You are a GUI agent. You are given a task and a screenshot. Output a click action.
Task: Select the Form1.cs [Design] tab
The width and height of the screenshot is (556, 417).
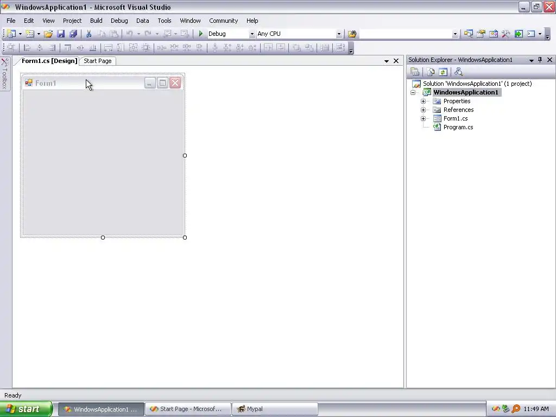(49, 61)
